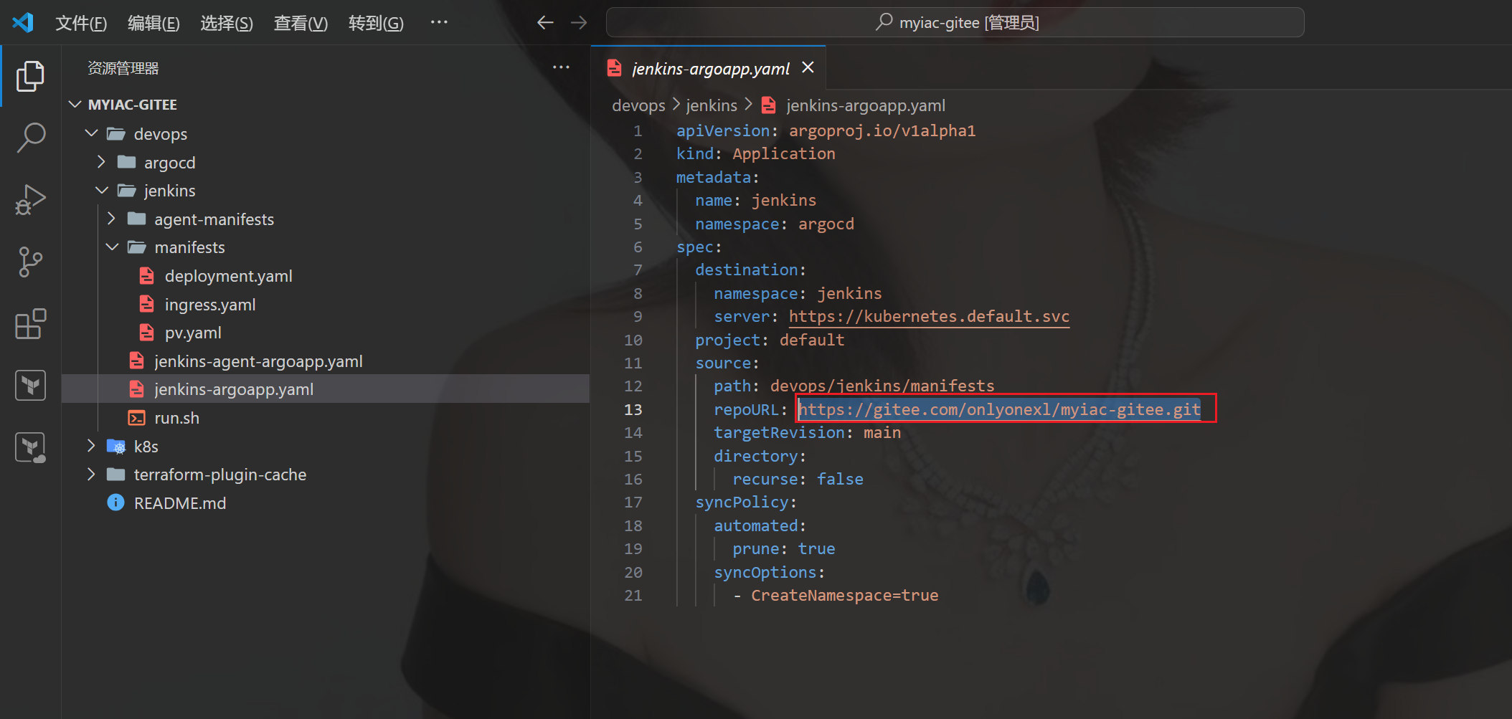1512x719 pixels.
Task: Follow the gitee.com repoURL link
Action: coord(999,409)
